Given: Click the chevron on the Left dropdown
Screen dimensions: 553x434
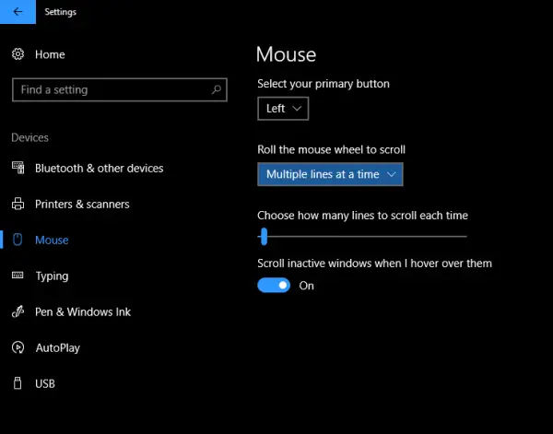Looking at the screenshot, I should (297, 109).
